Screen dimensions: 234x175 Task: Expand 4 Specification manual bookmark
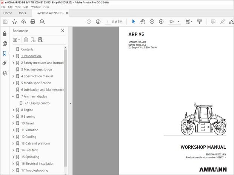click(x=13, y=76)
